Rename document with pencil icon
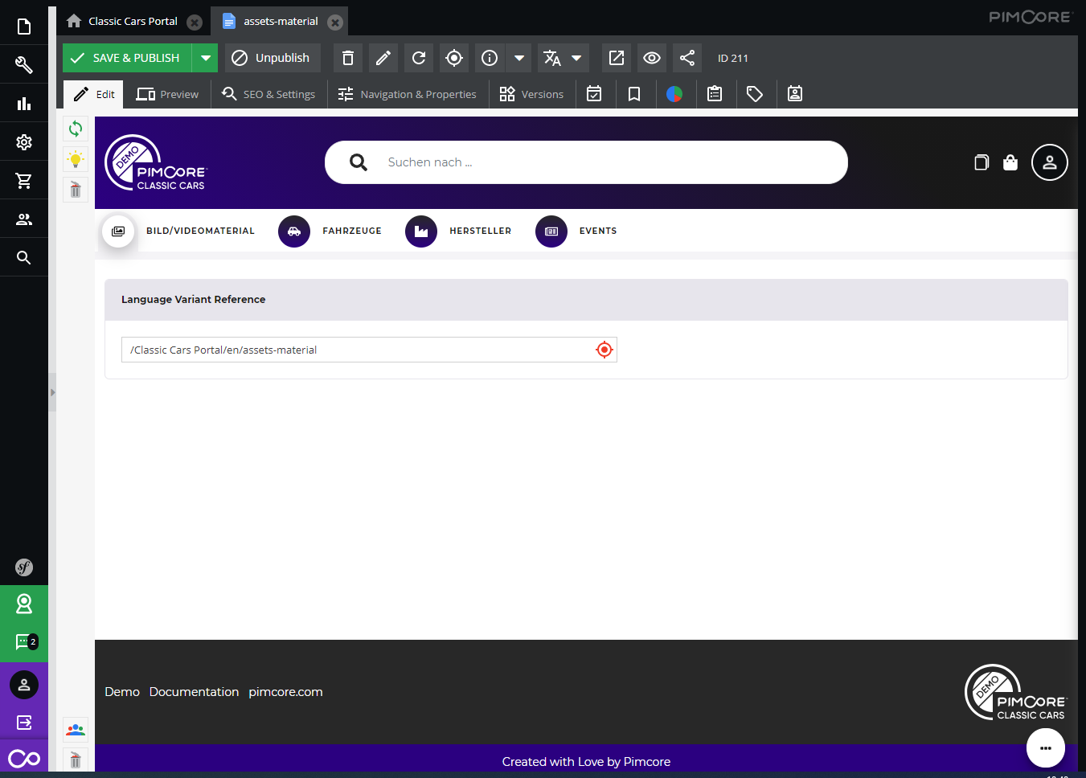 click(383, 58)
